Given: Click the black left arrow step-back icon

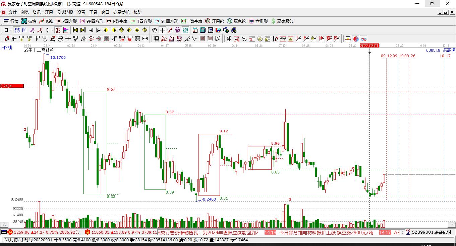Looking at the screenshot, I should click(91, 30).
